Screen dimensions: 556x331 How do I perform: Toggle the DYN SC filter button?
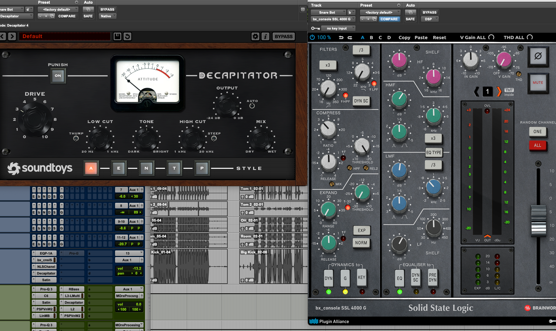click(x=361, y=101)
